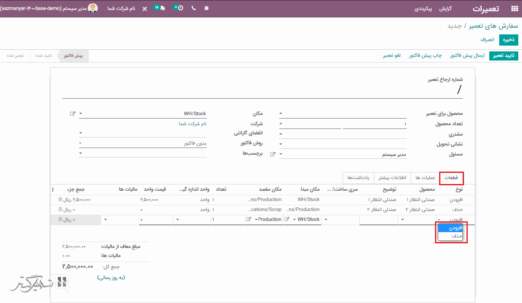Expand the مشتری customer dropdown

pos(281,134)
